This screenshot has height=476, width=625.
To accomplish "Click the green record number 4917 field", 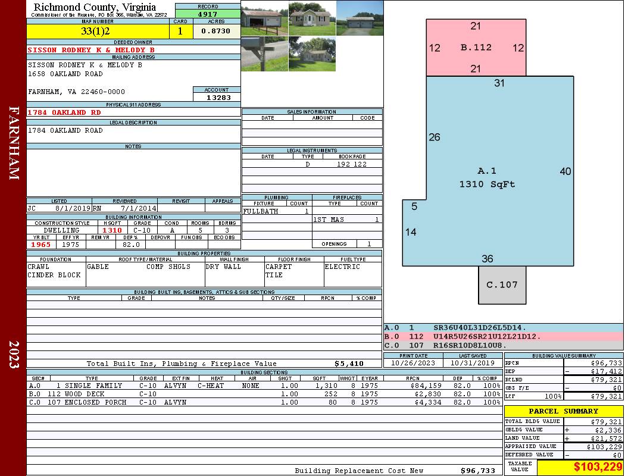I will (208, 14).
